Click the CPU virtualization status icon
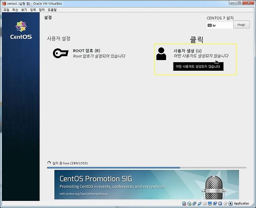 220,203
